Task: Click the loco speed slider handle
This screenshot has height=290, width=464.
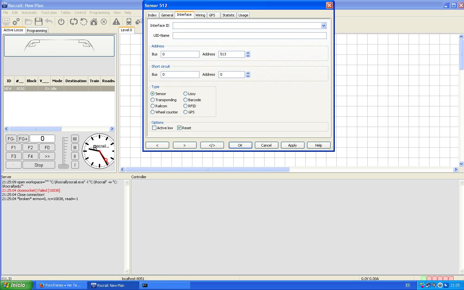Action: [63, 166]
